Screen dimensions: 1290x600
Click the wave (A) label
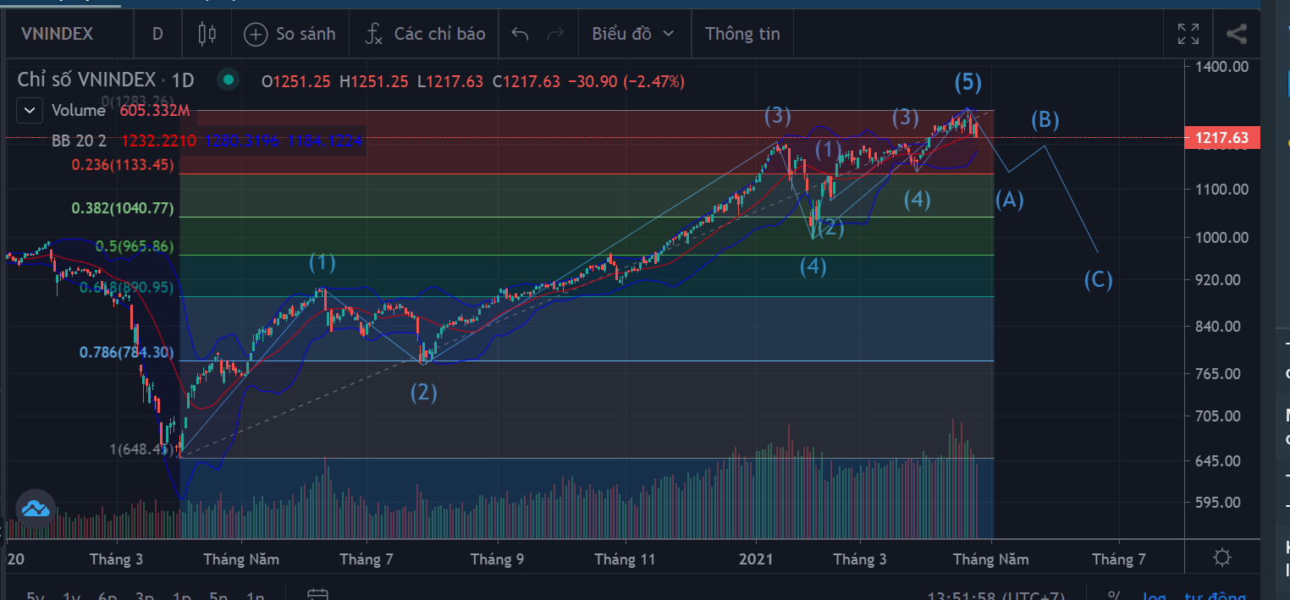click(x=1010, y=200)
